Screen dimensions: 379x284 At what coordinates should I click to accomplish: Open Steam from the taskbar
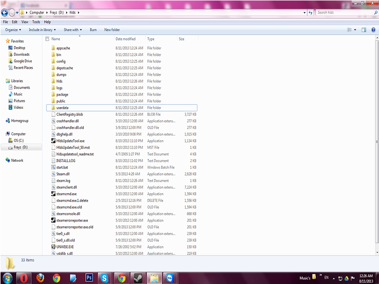pyautogui.click(x=138, y=278)
